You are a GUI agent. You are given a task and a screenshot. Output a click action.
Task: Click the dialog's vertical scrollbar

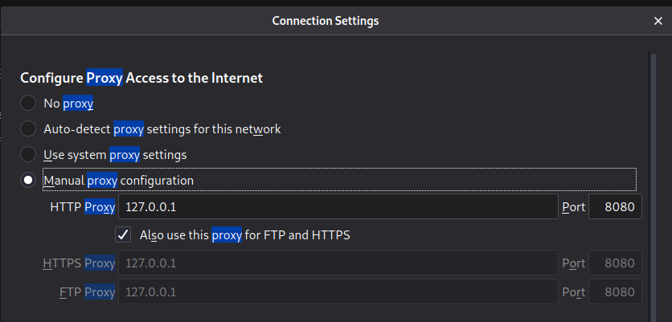pyautogui.click(x=653, y=185)
